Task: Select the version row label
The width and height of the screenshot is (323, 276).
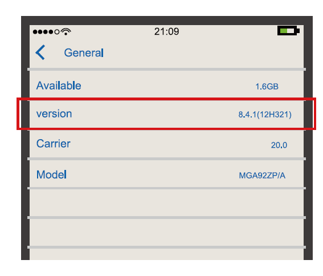Action: coord(54,114)
